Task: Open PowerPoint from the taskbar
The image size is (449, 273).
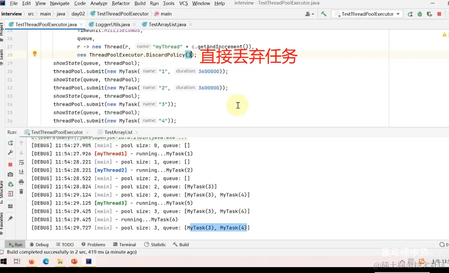Action: tap(74, 261)
